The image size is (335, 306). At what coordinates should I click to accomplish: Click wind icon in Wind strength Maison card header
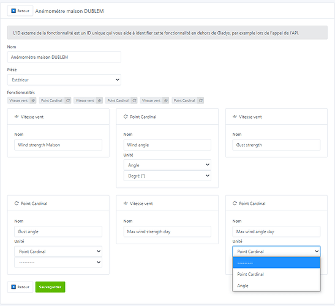pyautogui.click(x=17, y=117)
